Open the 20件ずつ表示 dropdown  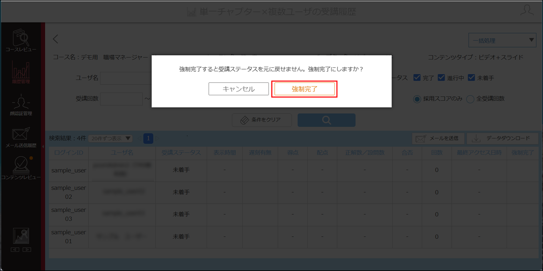click(x=111, y=138)
